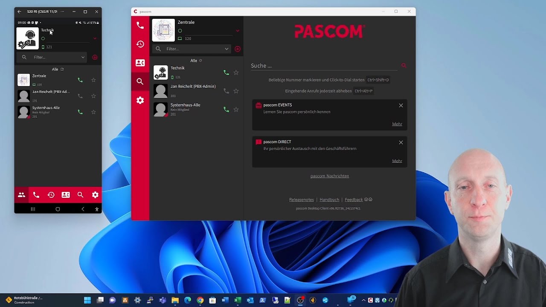This screenshot has width=546, height=307.
Task: Open pascom Nachrichten link
Action: coord(330,176)
